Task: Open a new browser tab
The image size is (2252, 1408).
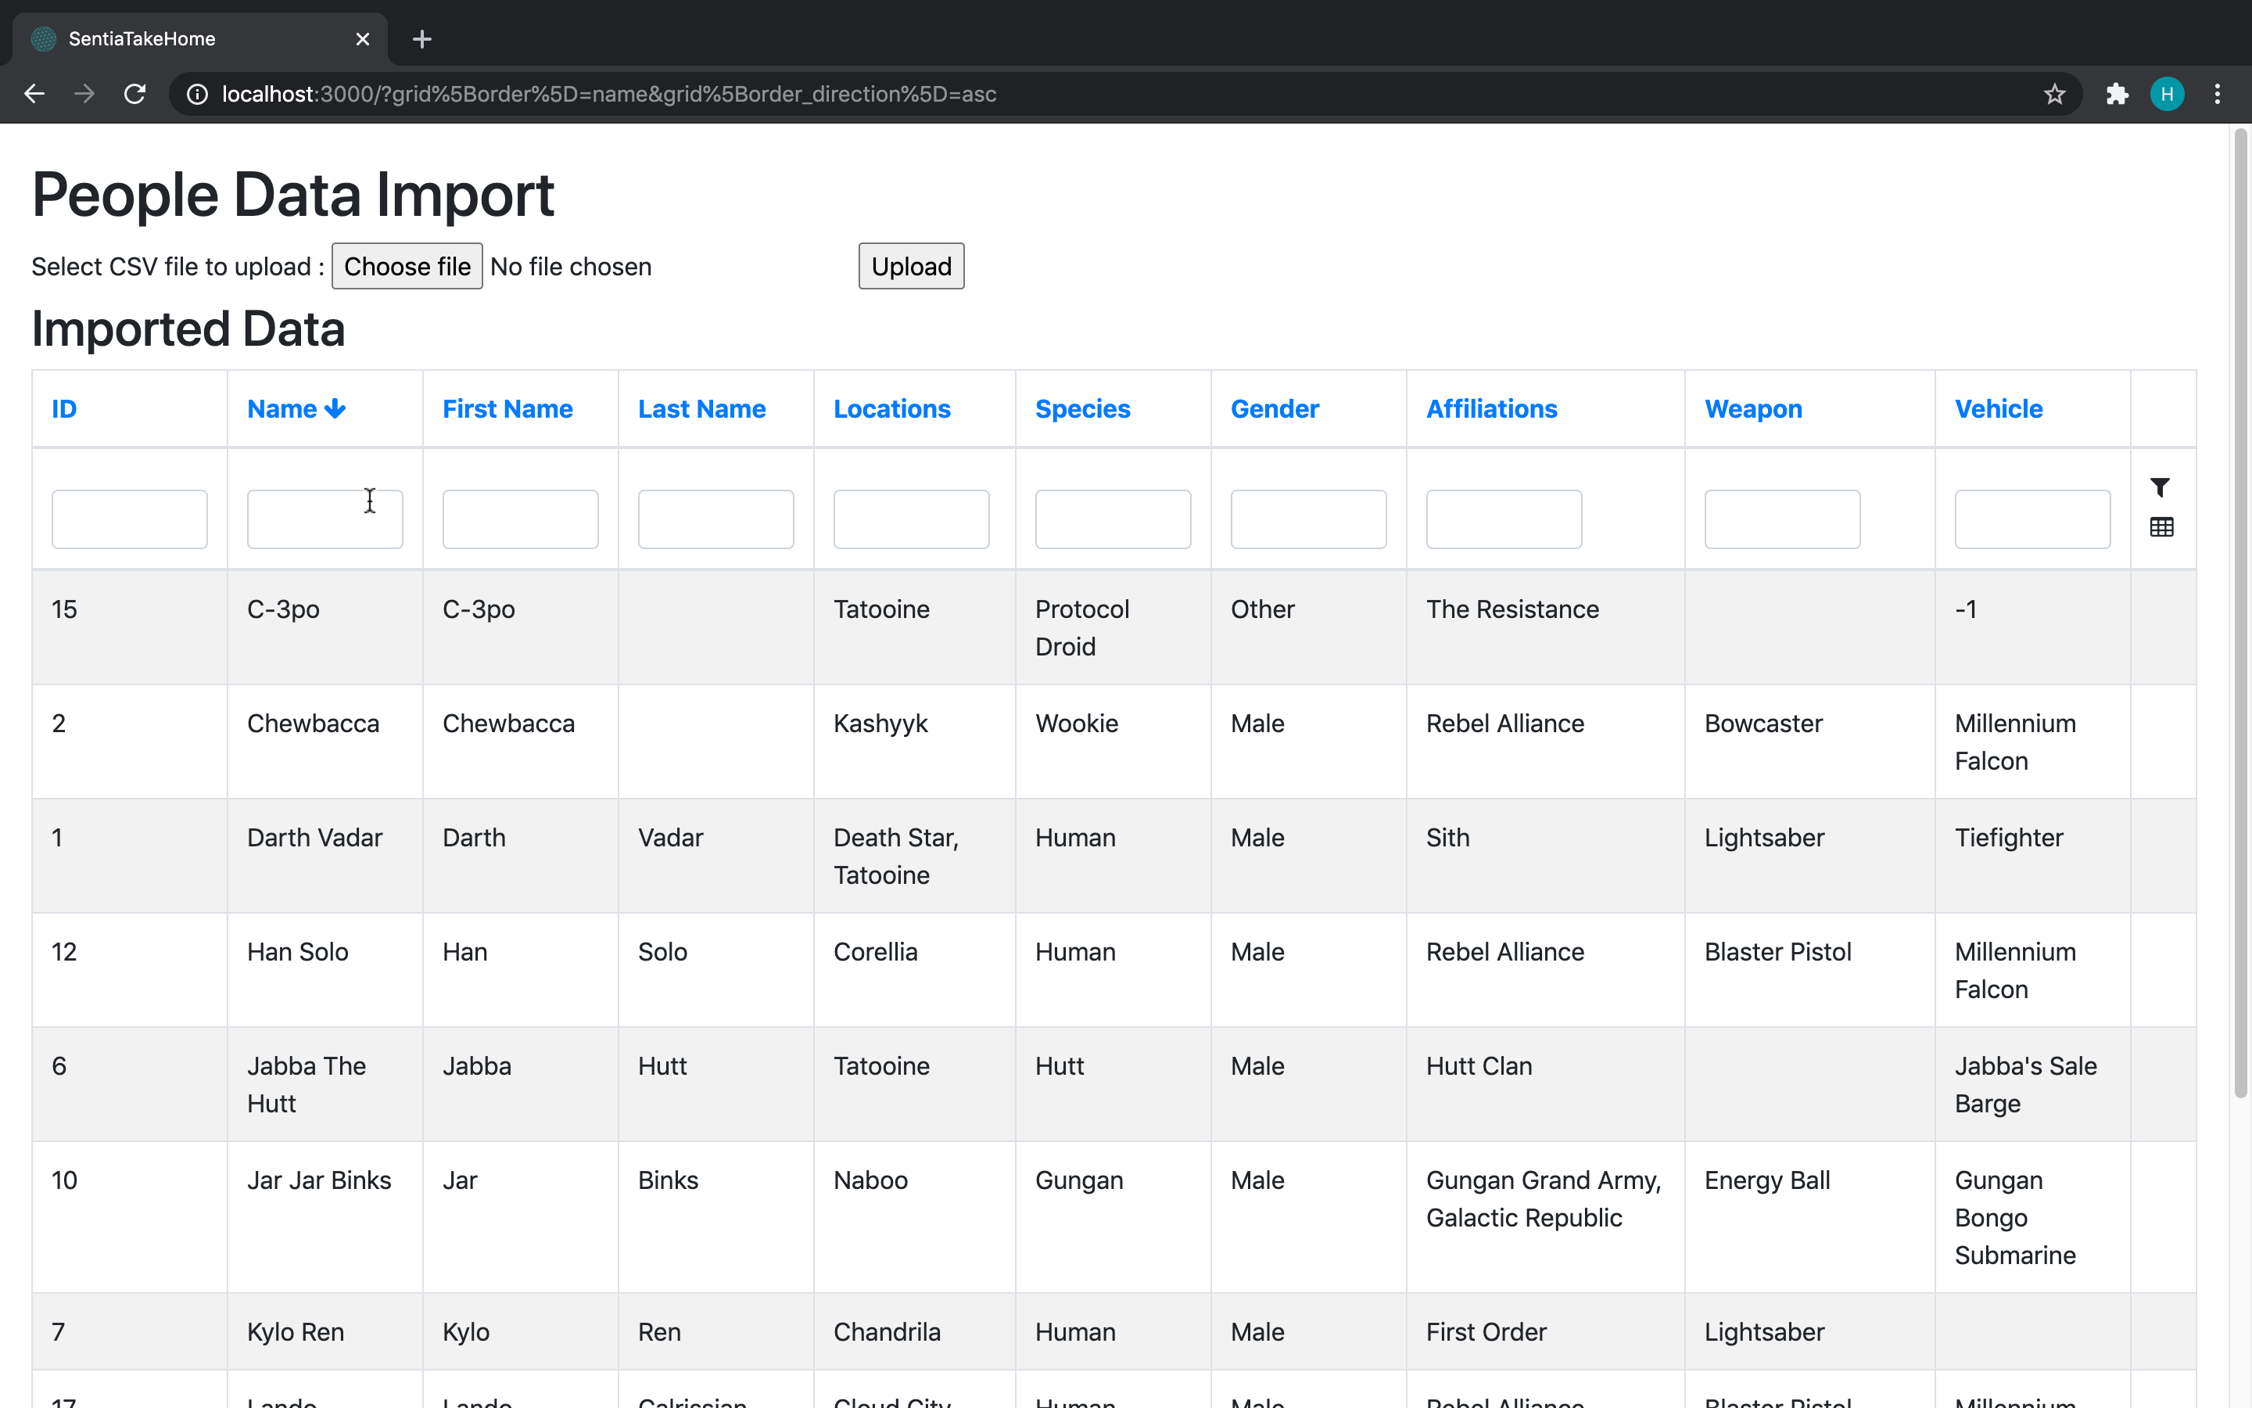Action: pyautogui.click(x=421, y=39)
